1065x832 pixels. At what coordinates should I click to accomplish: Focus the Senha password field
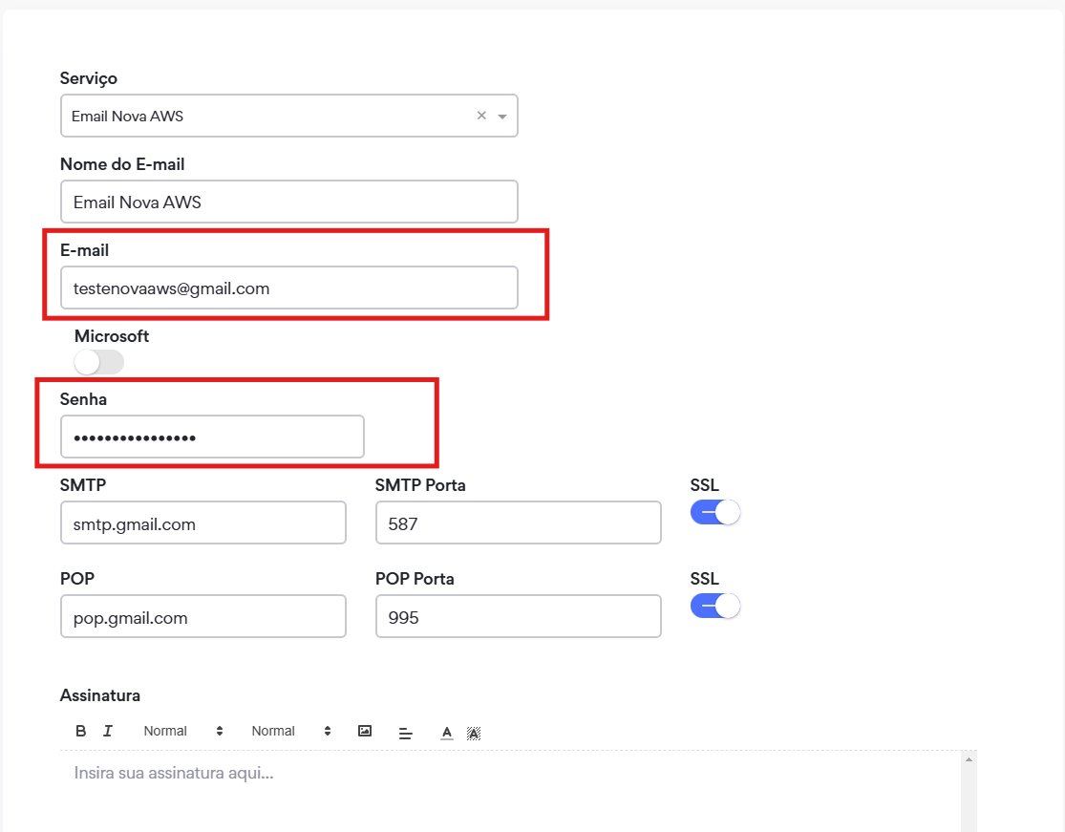211,436
